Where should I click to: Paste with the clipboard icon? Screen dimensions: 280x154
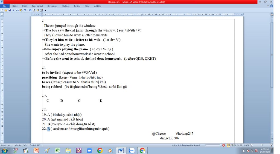tap(21, 10)
